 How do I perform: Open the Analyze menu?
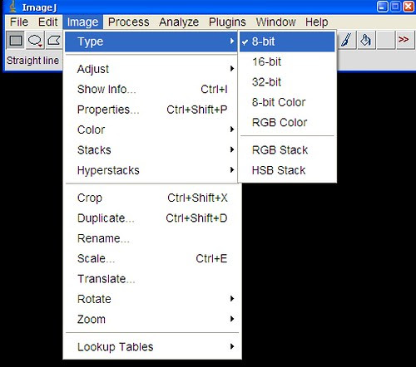(179, 22)
